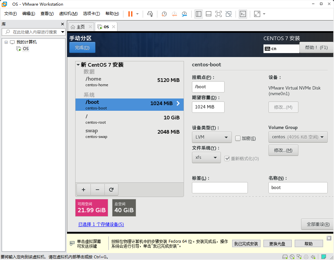Open the 帮助(H) menu
The height and width of the screenshot is (260, 334).
112,14
